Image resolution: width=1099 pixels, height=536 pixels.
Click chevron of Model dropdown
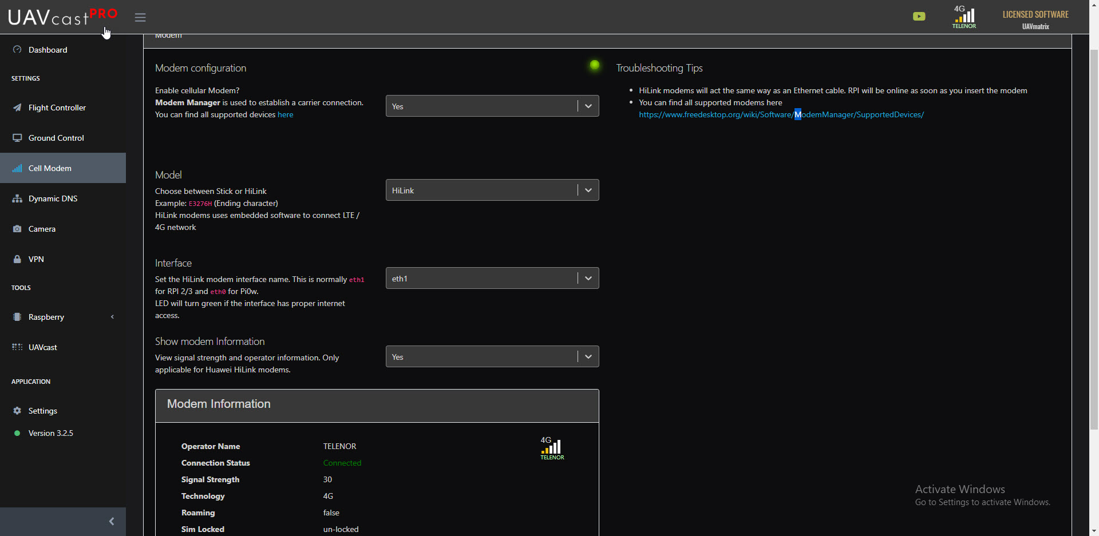(588, 190)
